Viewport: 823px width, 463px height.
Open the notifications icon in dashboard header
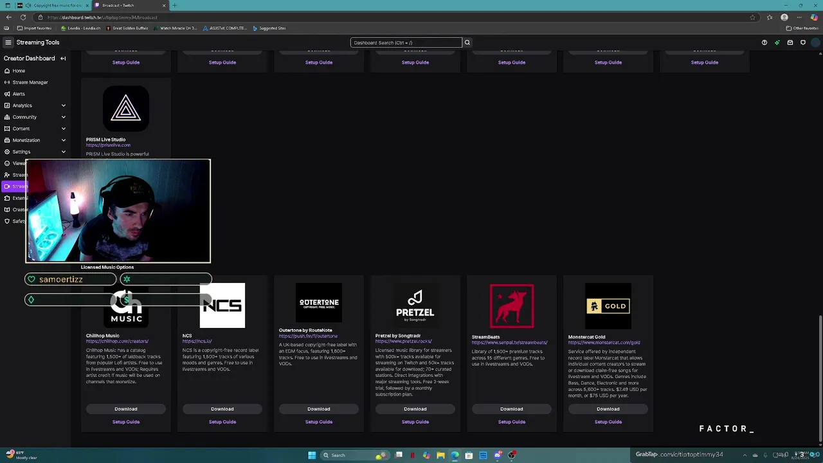[803, 42]
